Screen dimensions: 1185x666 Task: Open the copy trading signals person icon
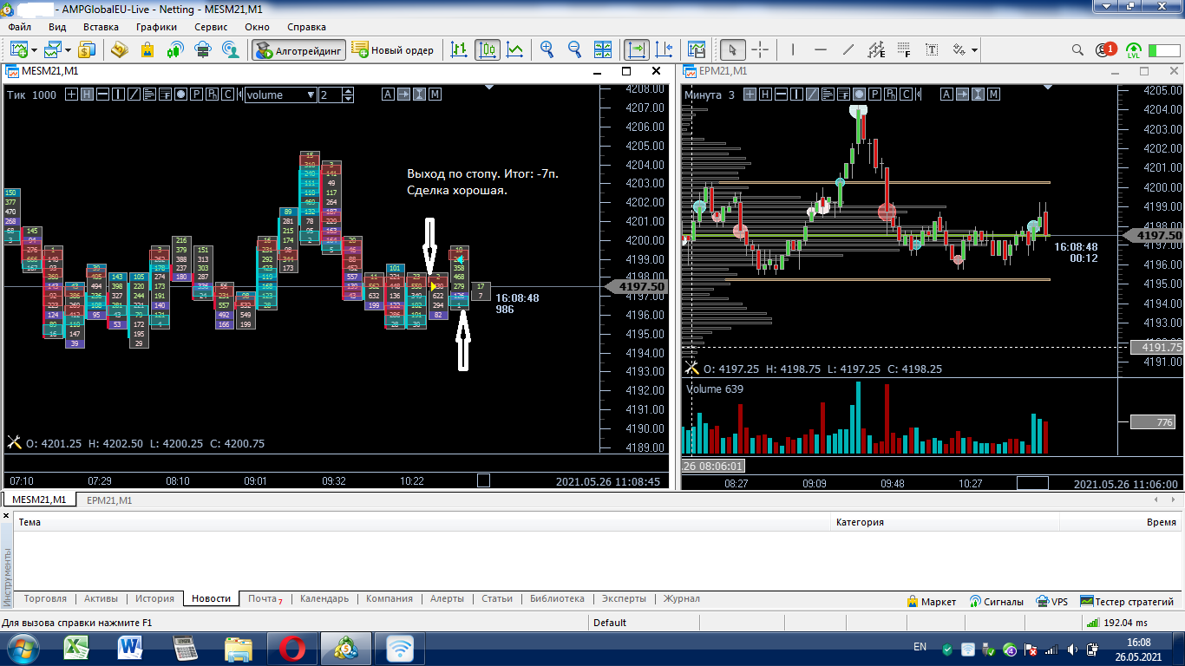[231, 49]
